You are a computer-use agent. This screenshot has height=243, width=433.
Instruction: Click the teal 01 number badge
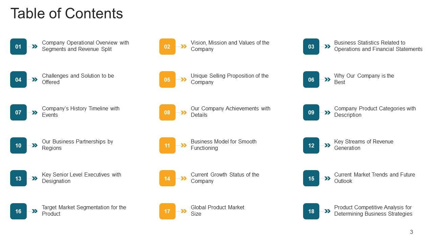point(18,47)
